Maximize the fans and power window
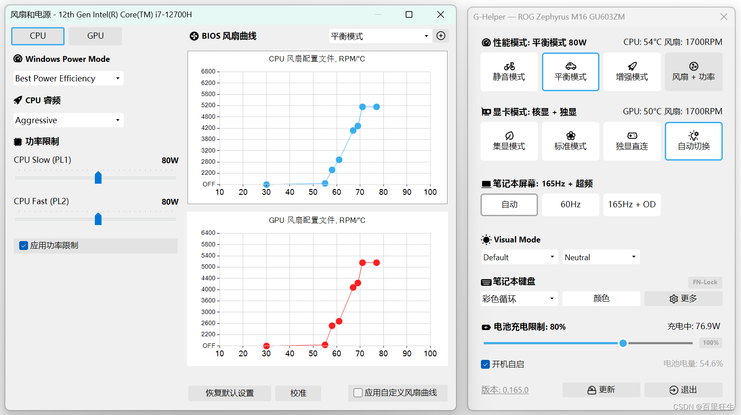This screenshot has height=415, width=741. pos(409,15)
